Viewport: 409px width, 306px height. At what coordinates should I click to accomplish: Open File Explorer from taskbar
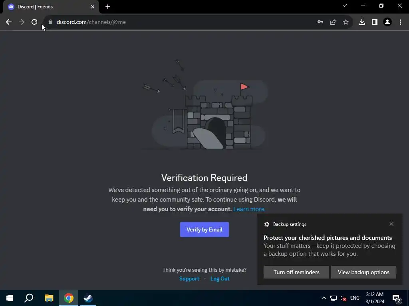tap(49, 298)
